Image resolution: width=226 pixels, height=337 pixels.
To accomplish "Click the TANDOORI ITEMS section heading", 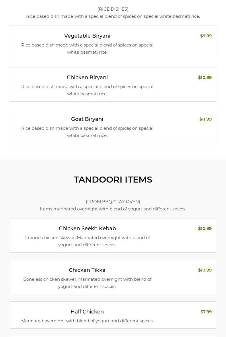I will coord(113,180).
